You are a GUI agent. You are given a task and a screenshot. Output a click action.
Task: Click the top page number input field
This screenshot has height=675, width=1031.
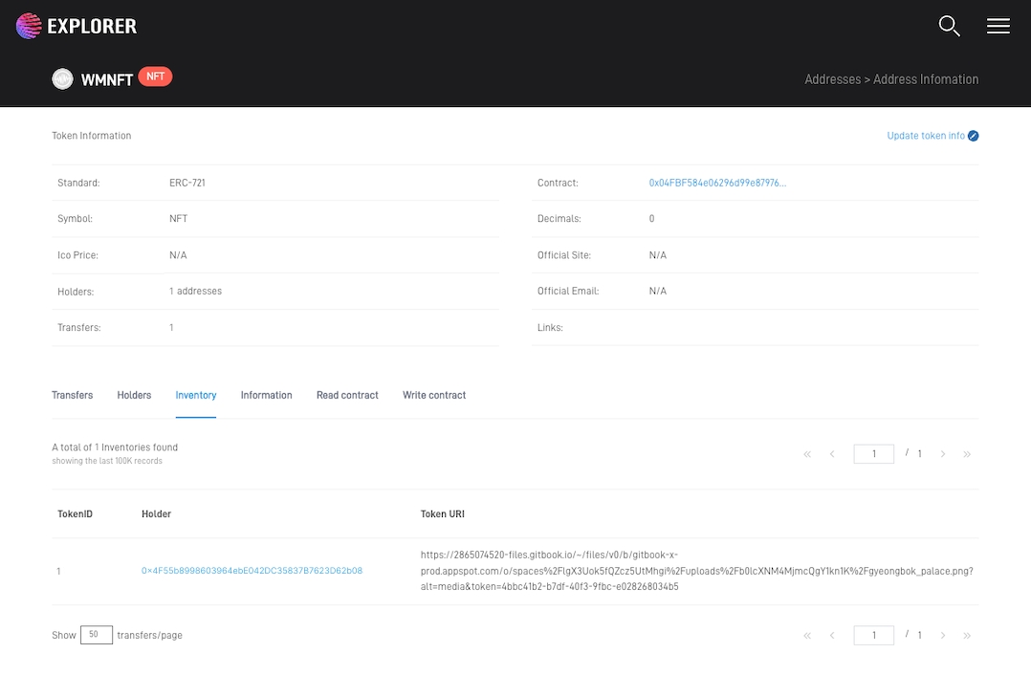pyautogui.click(x=874, y=454)
